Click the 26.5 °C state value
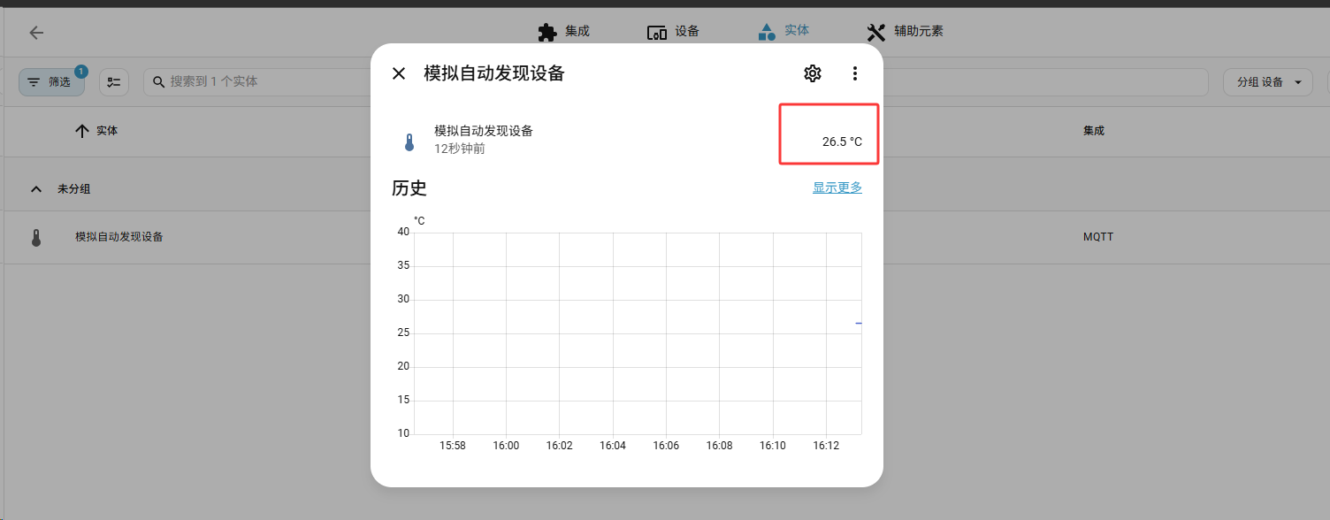The height and width of the screenshot is (520, 1330). click(841, 141)
